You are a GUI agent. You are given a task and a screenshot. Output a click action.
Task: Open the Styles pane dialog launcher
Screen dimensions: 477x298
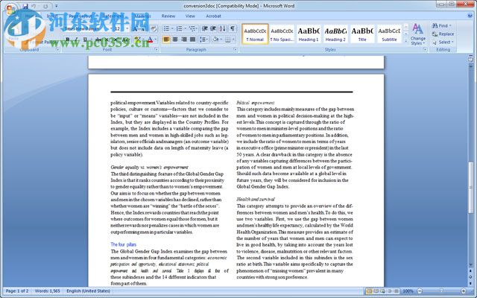coord(425,50)
